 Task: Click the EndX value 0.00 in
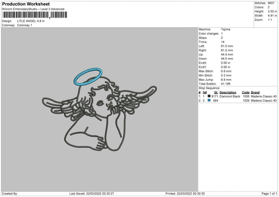pos(226,63)
